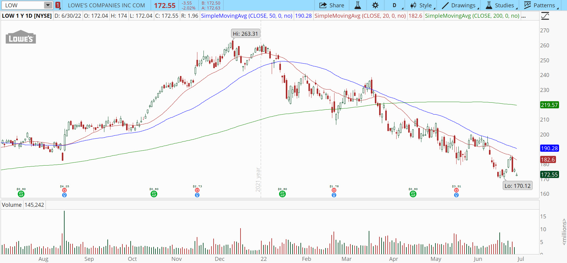
Task: Open the Studies menu
Action: click(x=502, y=5)
